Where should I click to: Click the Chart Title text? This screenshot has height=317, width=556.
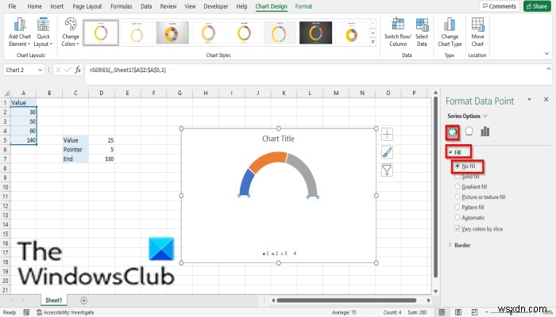278,139
